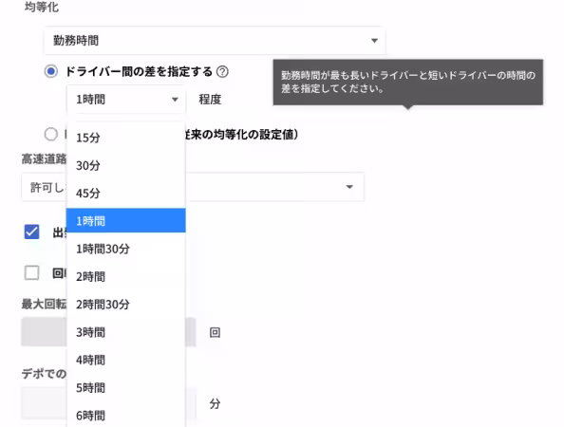This screenshot has height=427, width=564.
Task: Choose 45分 from the list
Action: pyautogui.click(x=126, y=193)
